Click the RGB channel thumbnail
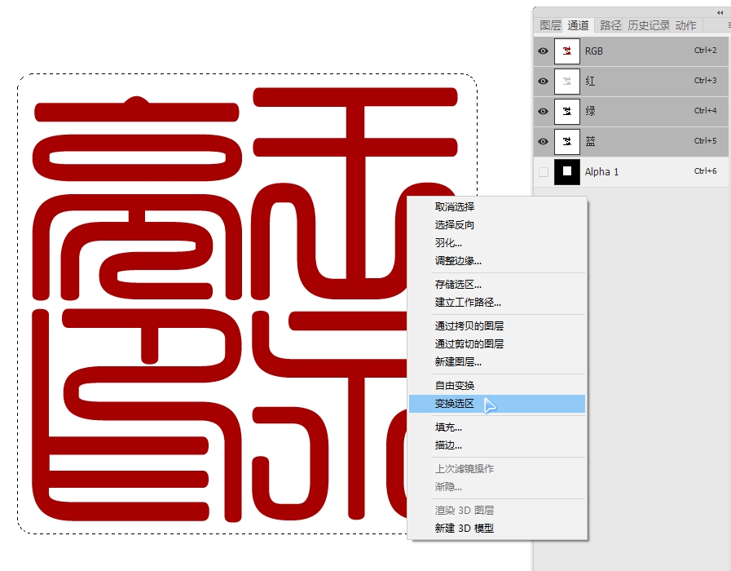The height and width of the screenshot is (571, 731). coord(566,51)
